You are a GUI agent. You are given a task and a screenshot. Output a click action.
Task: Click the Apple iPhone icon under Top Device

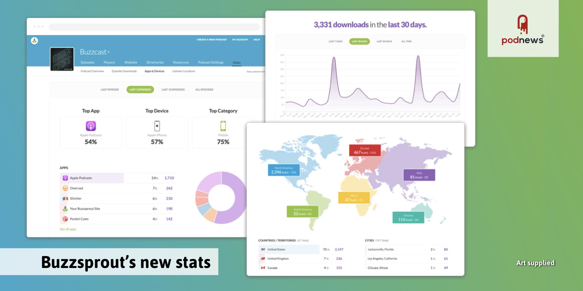pyautogui.click(x=157, y=125)
